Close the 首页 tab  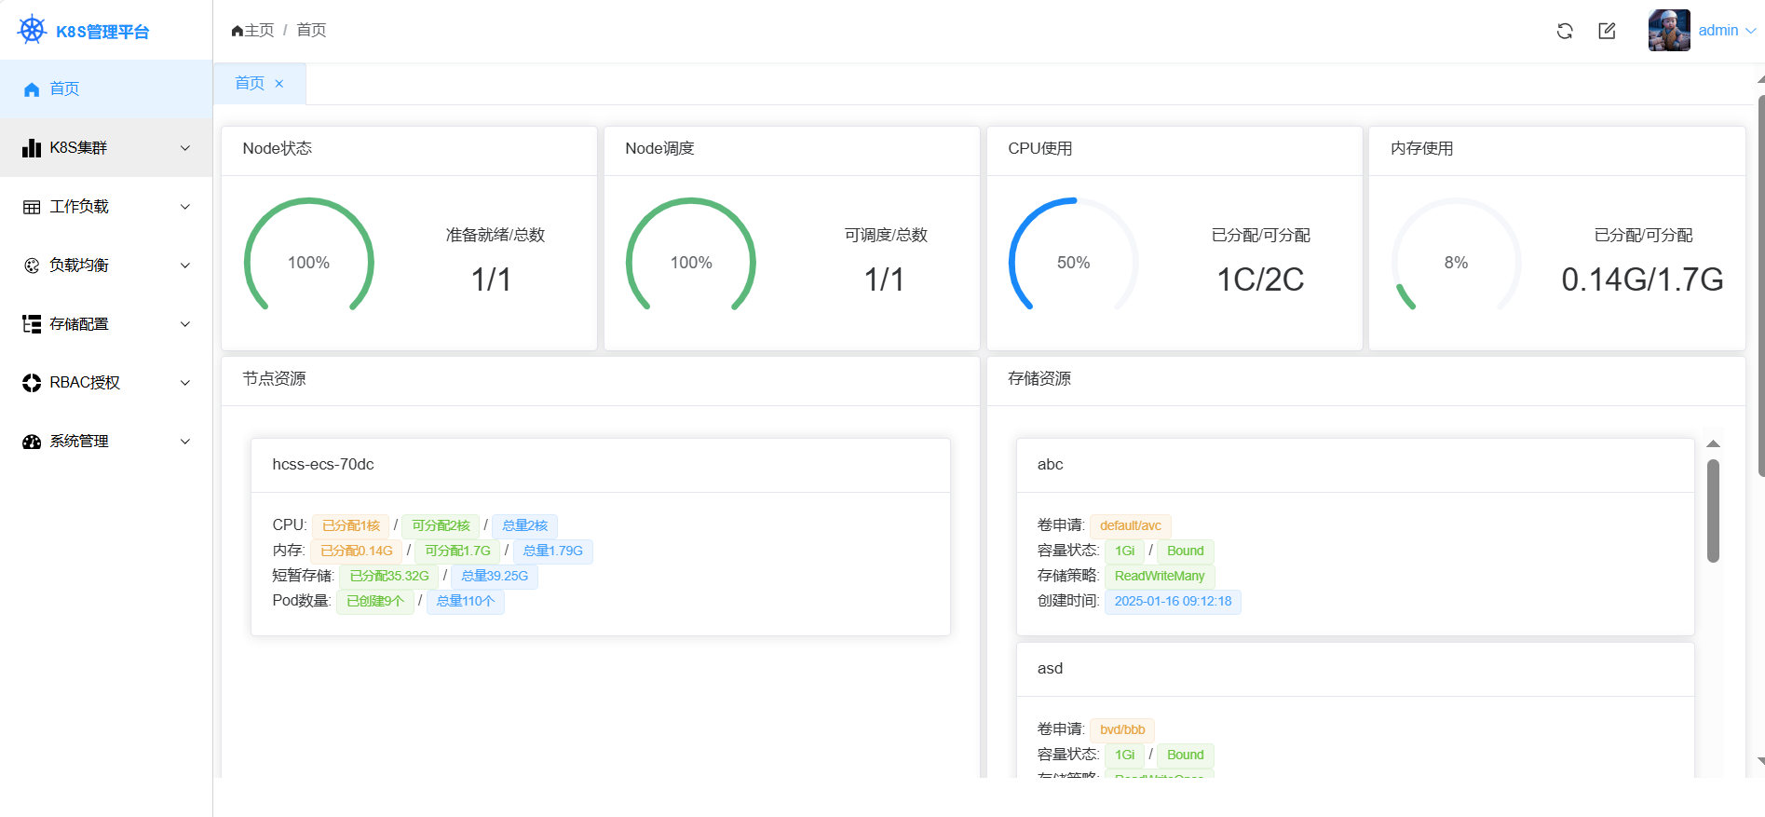279,84
